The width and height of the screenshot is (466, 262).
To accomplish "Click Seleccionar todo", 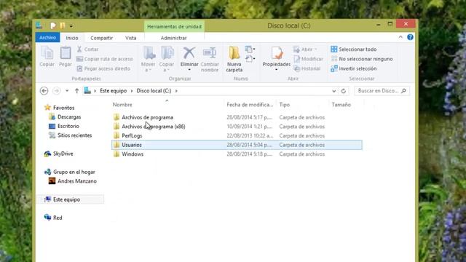I will coord(354,49).
